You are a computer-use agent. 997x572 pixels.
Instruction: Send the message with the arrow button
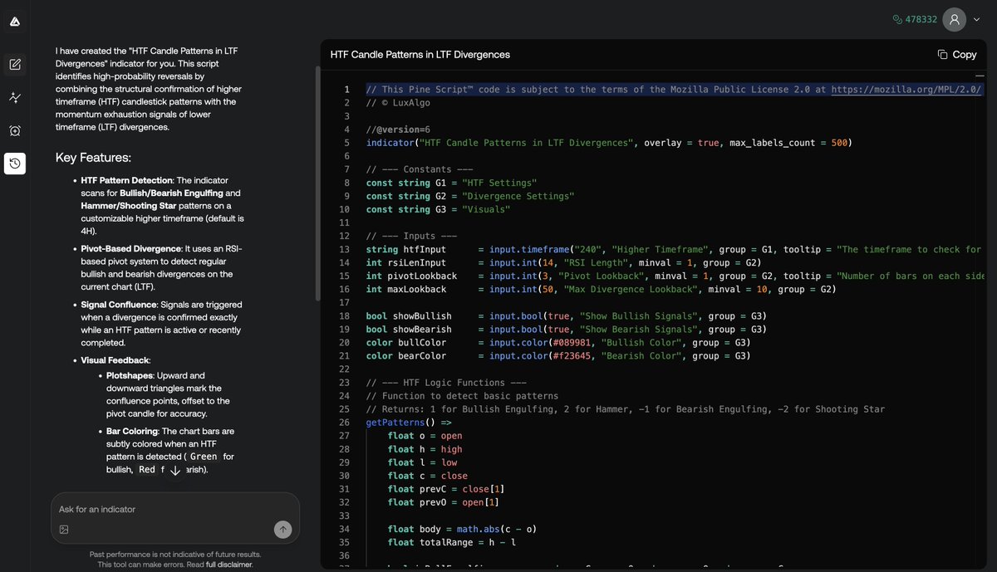pos(282,529)
